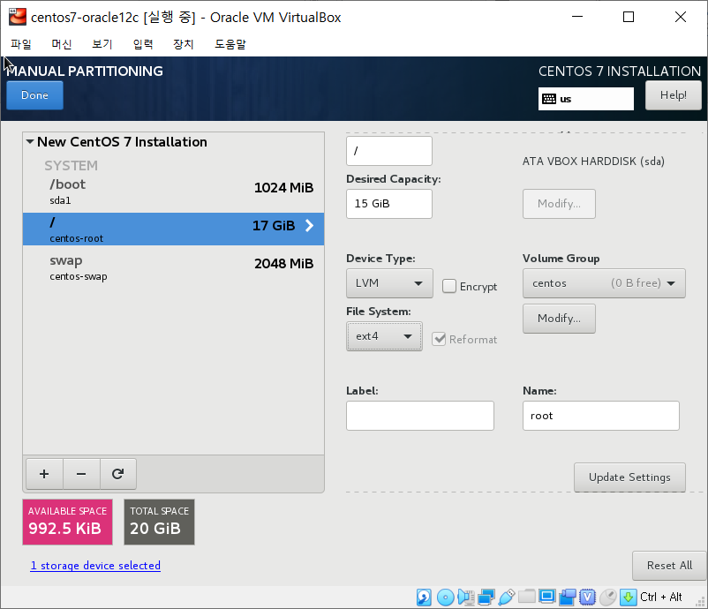Click the audio status icon
The image size is (708, 609).
tap(465, 597)
